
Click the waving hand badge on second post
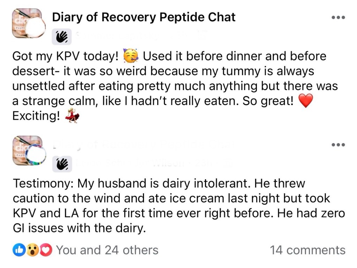pyautogui.click(x=62, y=164)
